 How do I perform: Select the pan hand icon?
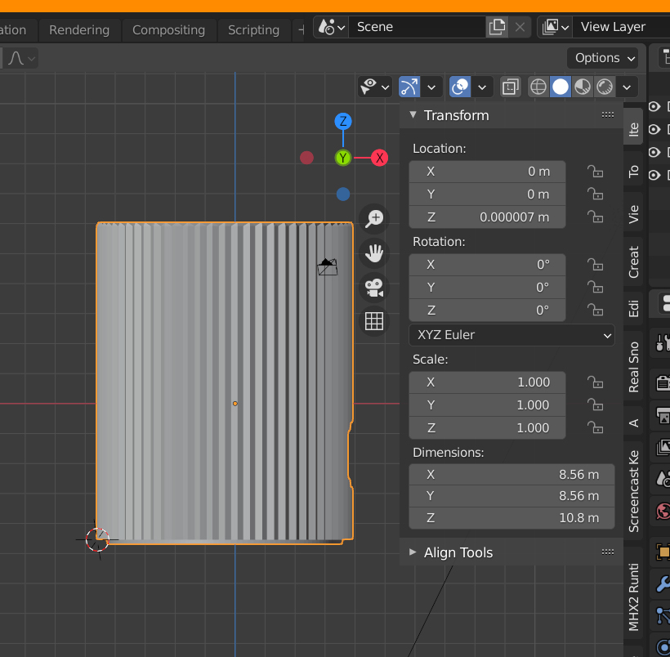(x=374, y=253)
